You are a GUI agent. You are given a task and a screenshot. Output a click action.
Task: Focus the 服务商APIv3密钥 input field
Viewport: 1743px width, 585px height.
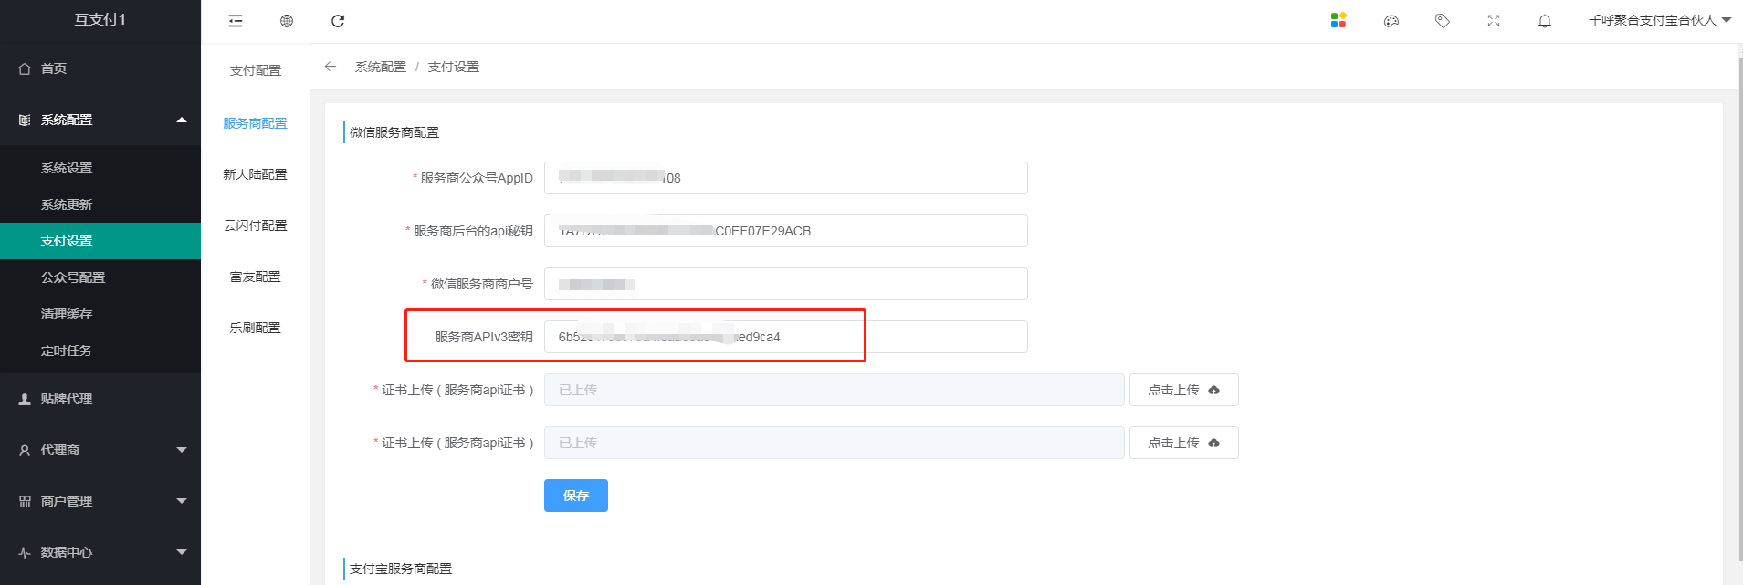(786, 337)
